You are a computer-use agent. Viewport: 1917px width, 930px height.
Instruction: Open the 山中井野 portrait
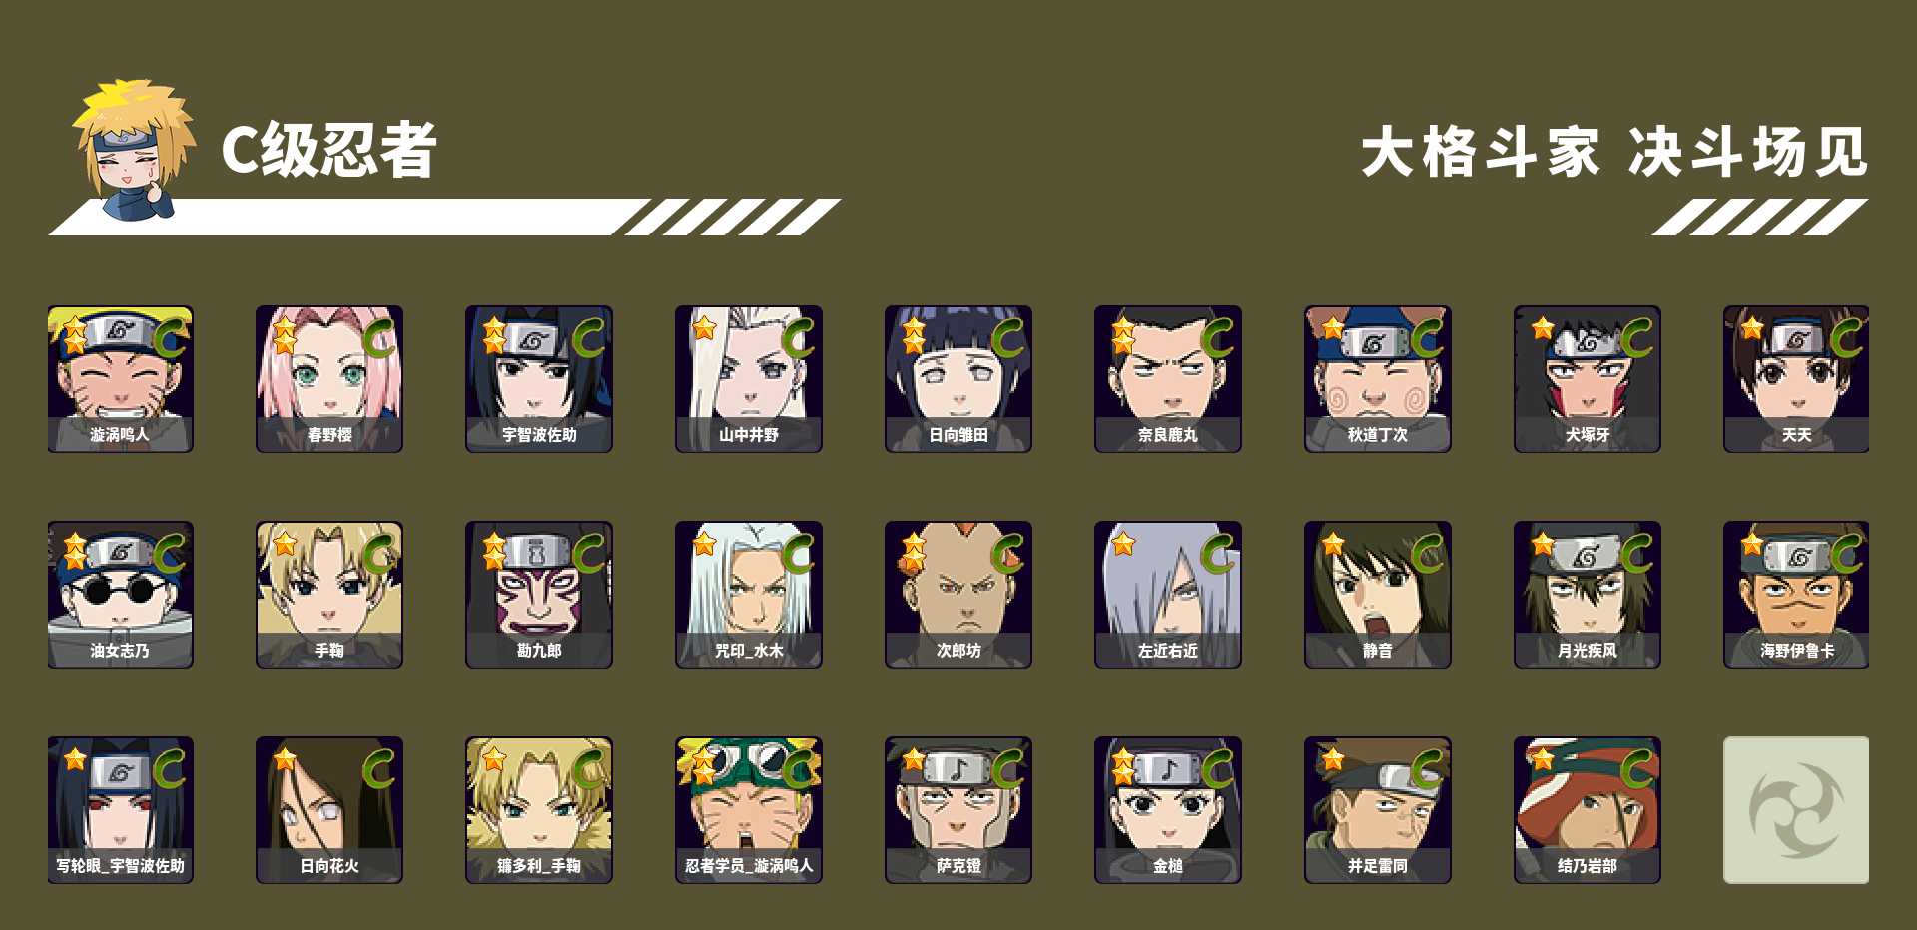749,379
